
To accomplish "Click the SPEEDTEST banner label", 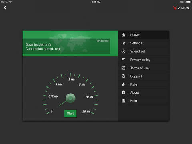I will click(103, 41).
